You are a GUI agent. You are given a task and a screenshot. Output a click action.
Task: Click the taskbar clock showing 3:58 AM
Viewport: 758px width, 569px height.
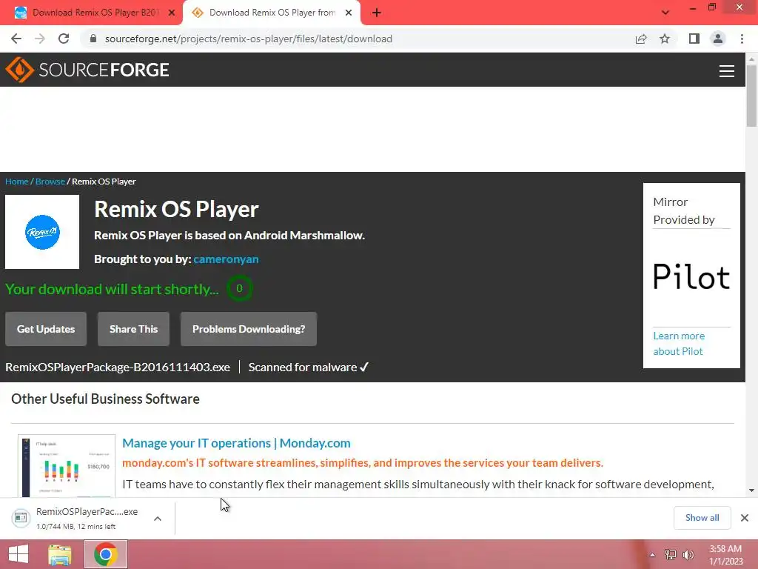click(725, 555)
